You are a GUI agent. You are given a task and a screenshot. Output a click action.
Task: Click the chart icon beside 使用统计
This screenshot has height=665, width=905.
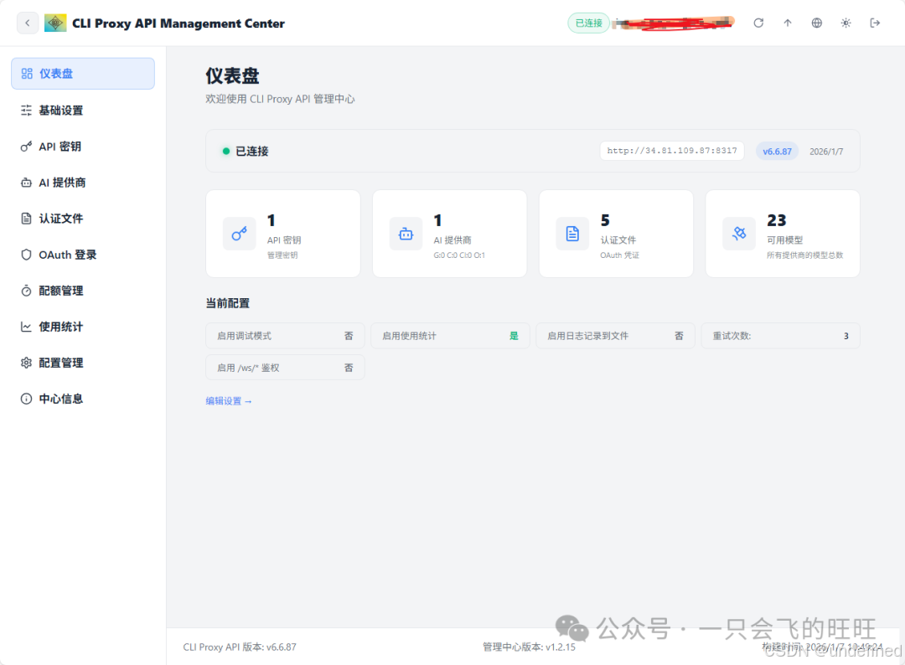(x=26, y=327)
